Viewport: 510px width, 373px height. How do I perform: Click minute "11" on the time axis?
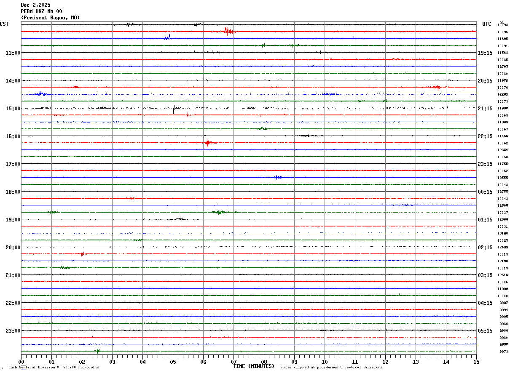coord(355,362)
